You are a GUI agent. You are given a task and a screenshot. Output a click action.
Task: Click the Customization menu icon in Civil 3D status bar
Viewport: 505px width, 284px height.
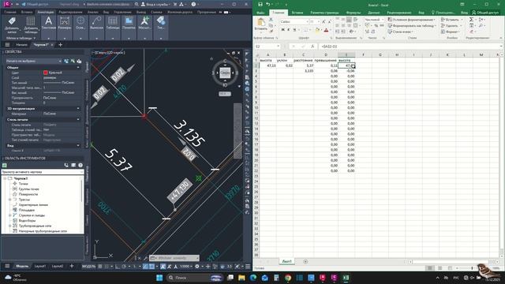248,267
